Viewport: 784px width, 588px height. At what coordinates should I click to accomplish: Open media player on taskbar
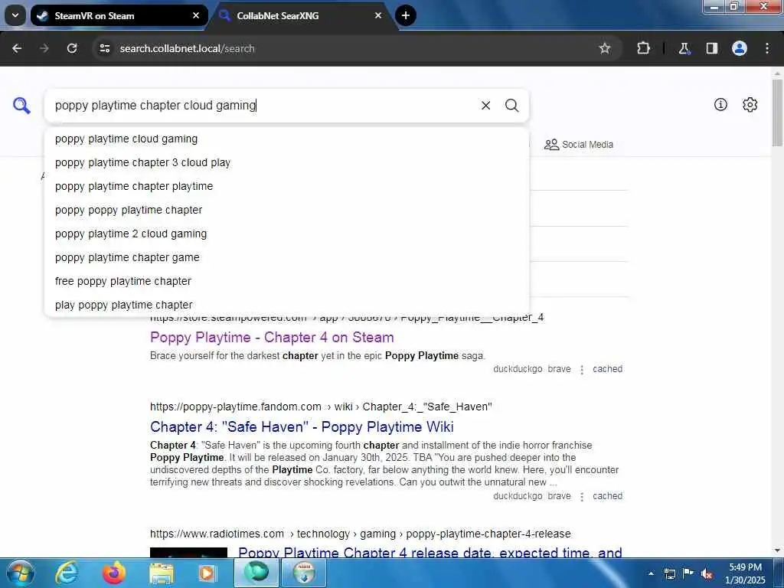[207, 573]
